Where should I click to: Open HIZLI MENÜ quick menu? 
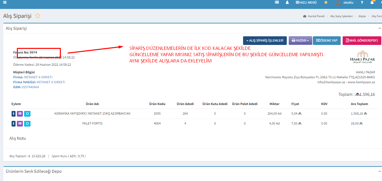306,2
